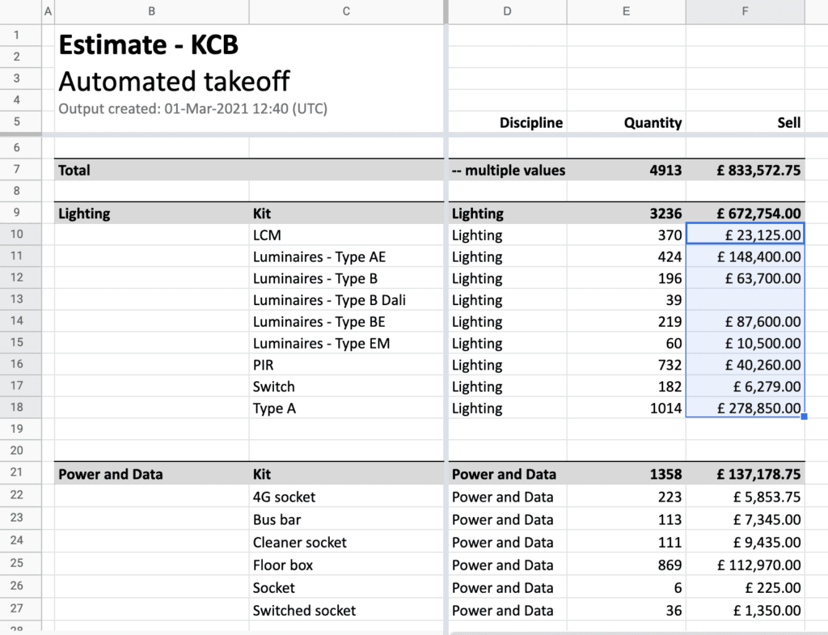This screenshot has height=635, width=828.
Task: Click sell value £ 112,970.00
Action: pos(745,565)
